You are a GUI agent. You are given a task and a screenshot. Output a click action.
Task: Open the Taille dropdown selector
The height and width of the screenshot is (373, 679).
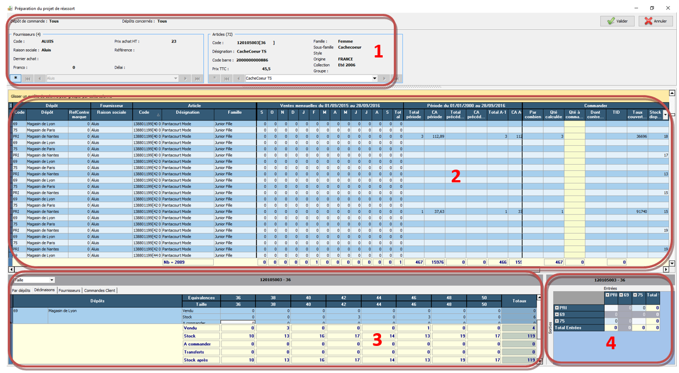click(52, 280)
